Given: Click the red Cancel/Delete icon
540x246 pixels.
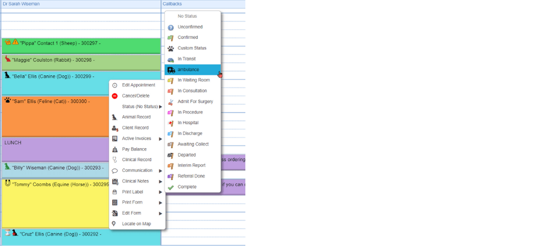Looking at the screenshot, I should 115,96.
